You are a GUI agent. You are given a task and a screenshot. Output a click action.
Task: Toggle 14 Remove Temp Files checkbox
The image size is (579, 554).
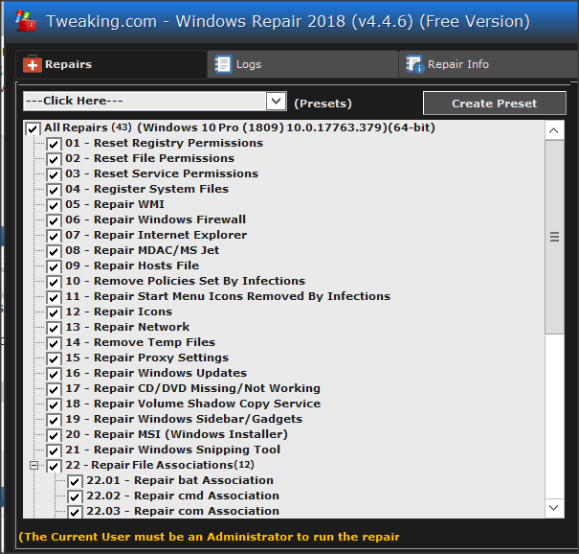click(54, 343)
